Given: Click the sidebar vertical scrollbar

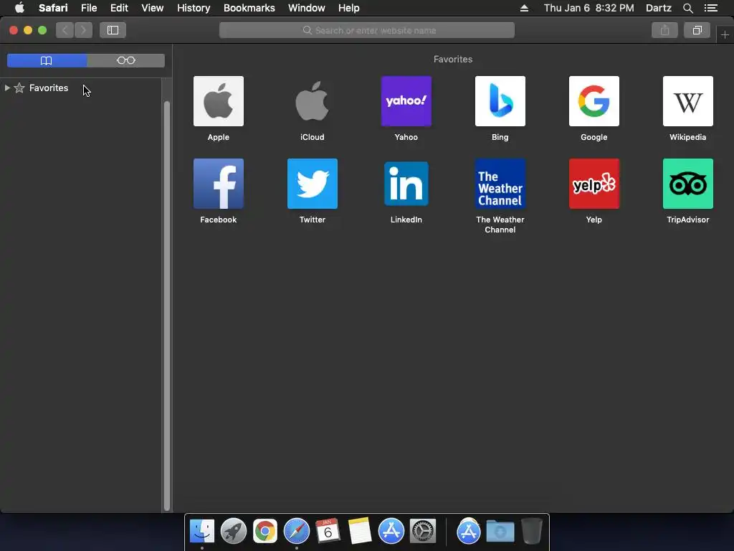Looking at the screenshot, I should pos(166,306).
